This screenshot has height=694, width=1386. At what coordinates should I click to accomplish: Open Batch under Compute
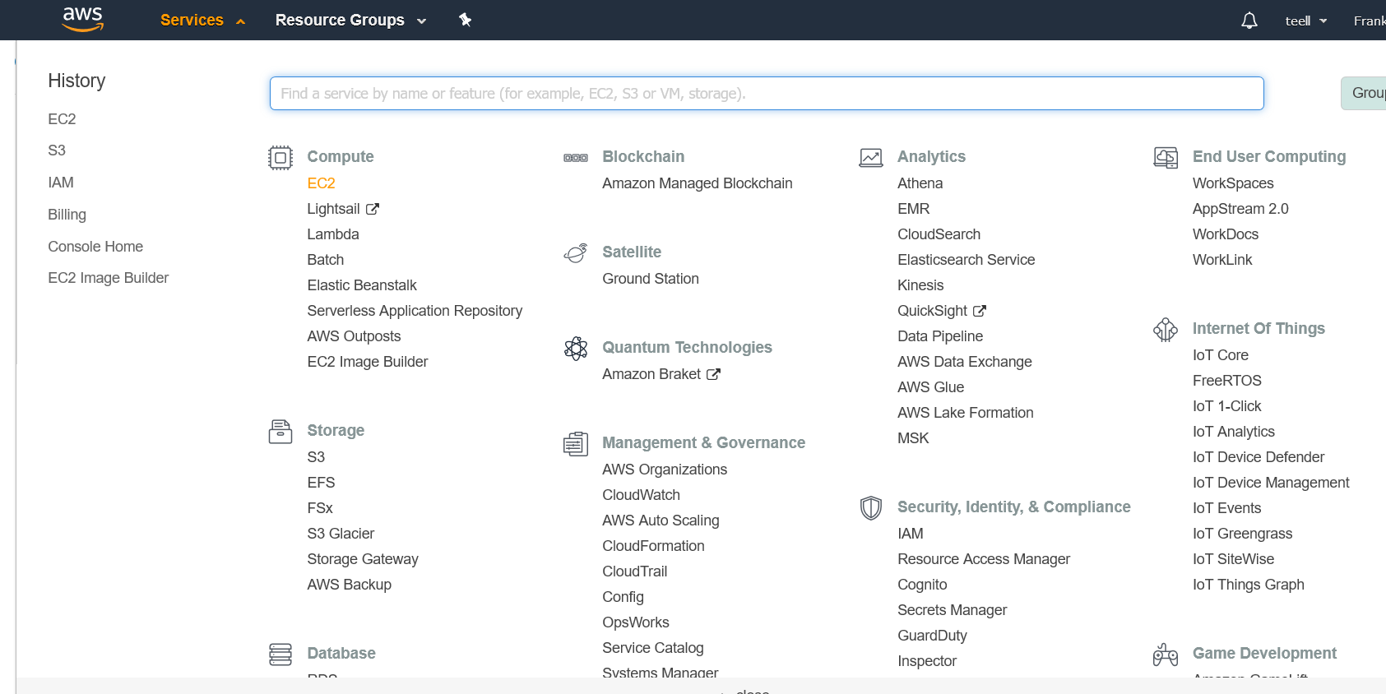(x=325, y=260)
